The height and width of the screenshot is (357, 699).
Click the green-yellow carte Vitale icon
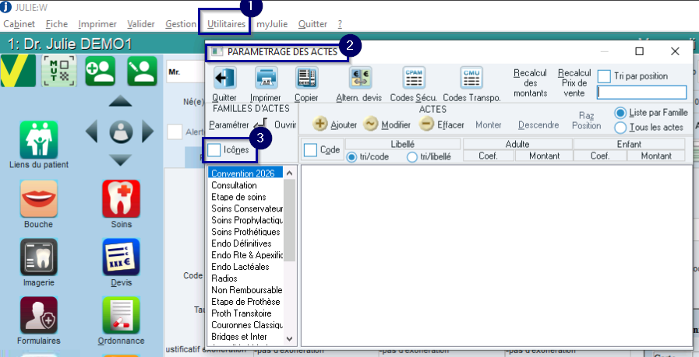[x=18, y=72]
